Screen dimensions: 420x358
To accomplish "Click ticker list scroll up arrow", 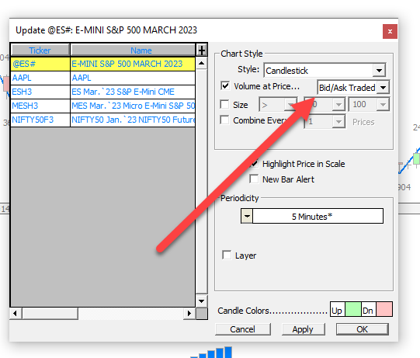I will point(201,64).
